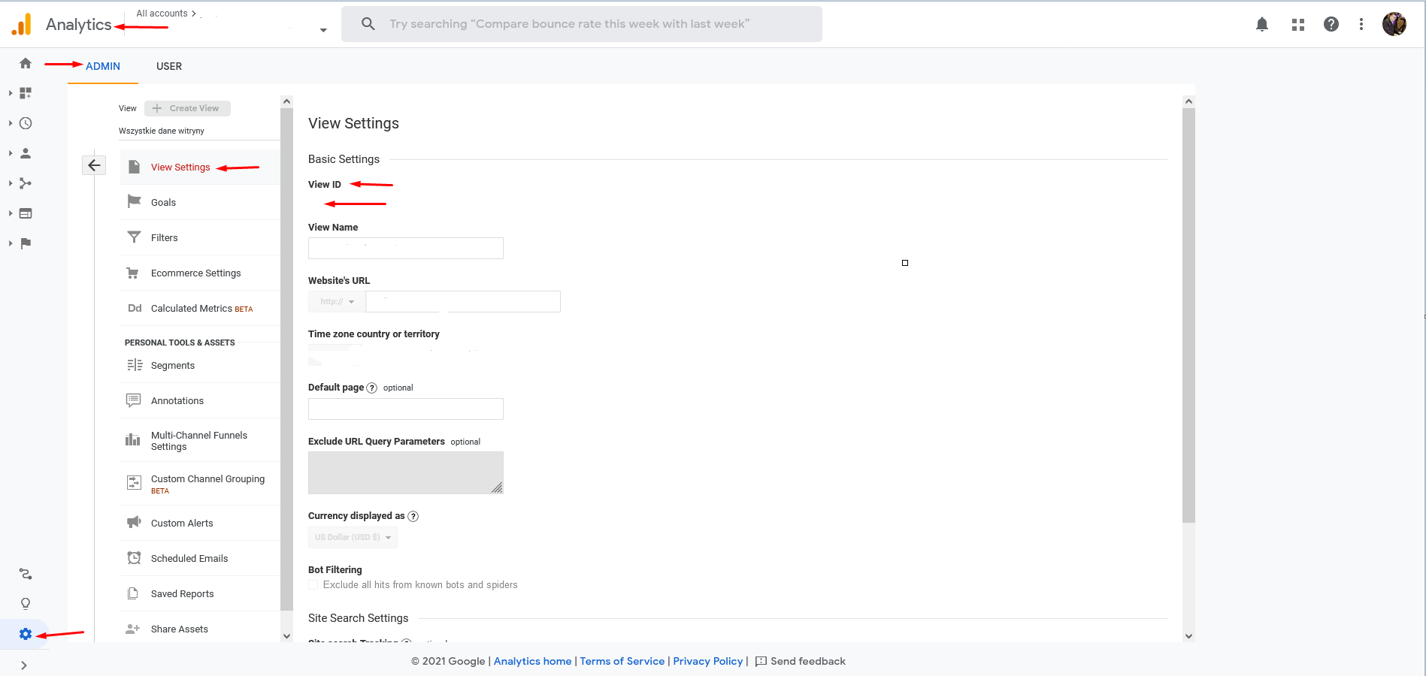The image size is (1426, 676).
Task: Click the Default page input field
Action: (406, 409)
